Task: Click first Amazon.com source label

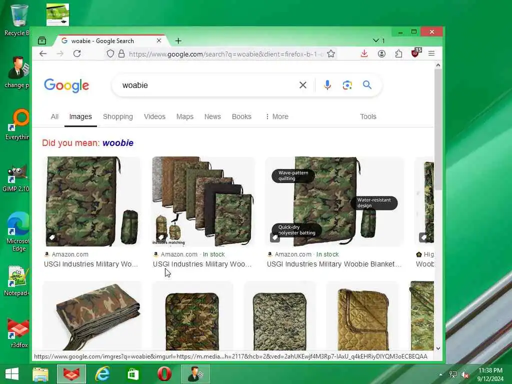Action: click(66, 254)
